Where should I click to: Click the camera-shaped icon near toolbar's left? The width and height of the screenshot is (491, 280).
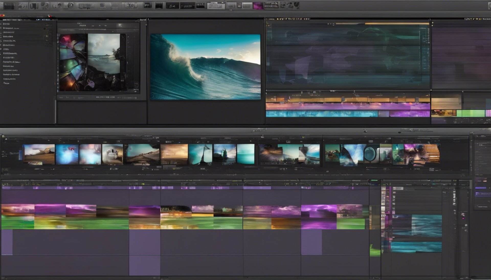(x=22, y=6)
